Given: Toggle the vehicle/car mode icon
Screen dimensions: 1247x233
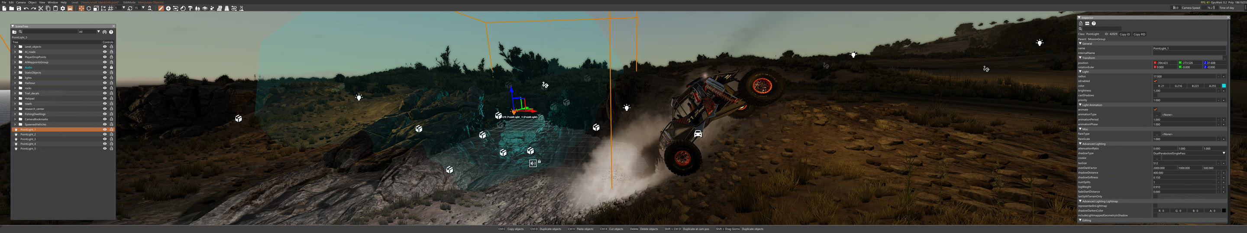Looking at the screenshot, I should click(70, 8).
